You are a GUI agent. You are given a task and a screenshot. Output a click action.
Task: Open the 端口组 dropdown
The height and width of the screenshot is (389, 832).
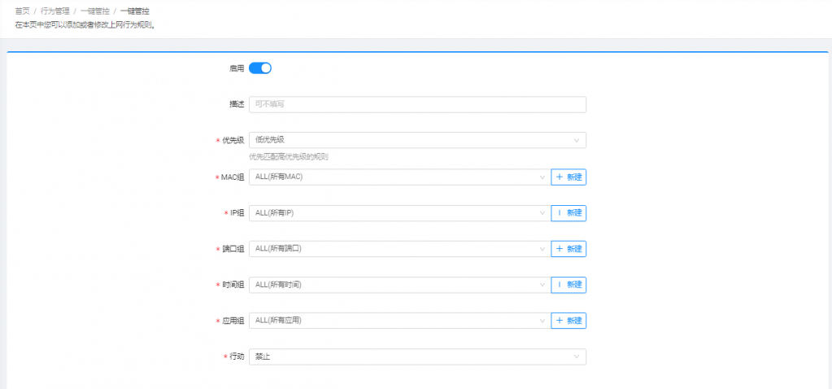399,248
